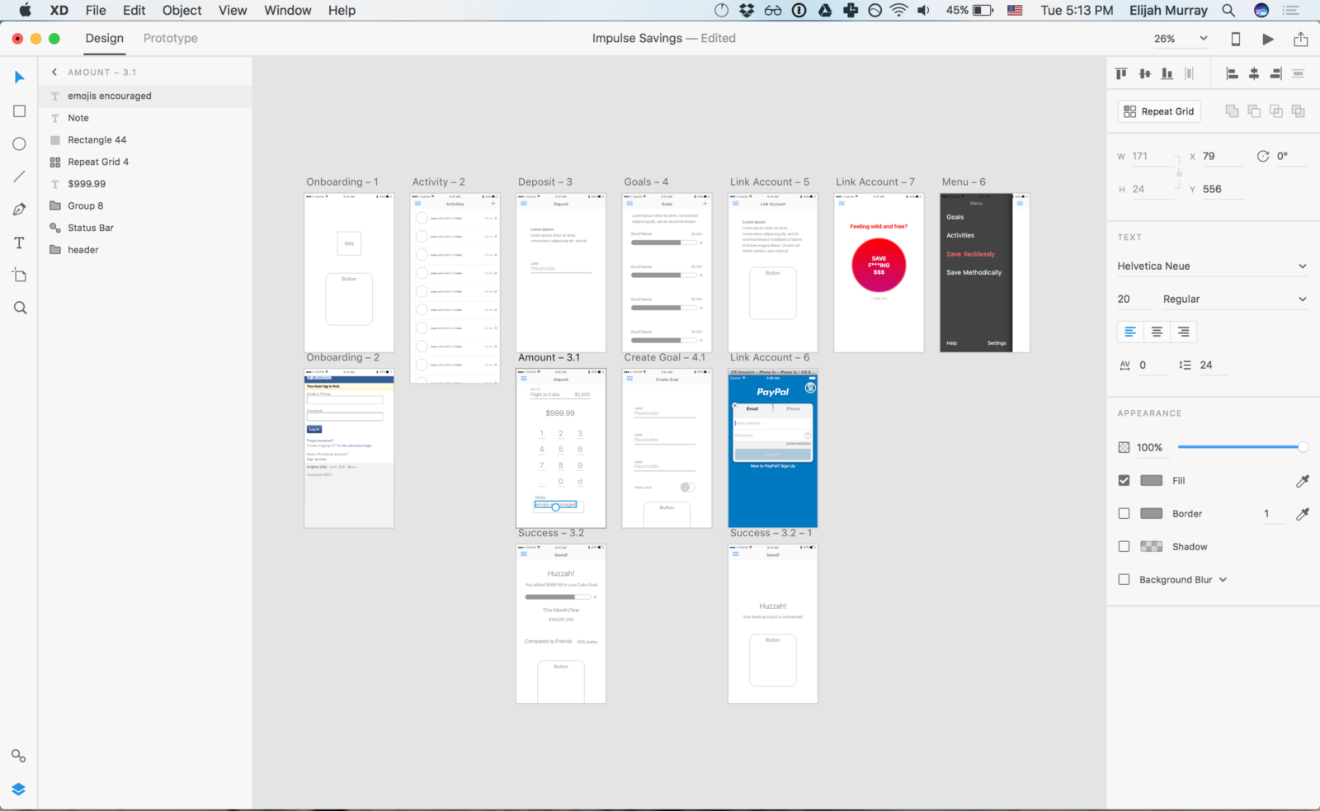
Task: Open the Symbols panel icon
Action: [x=18, y=756]
